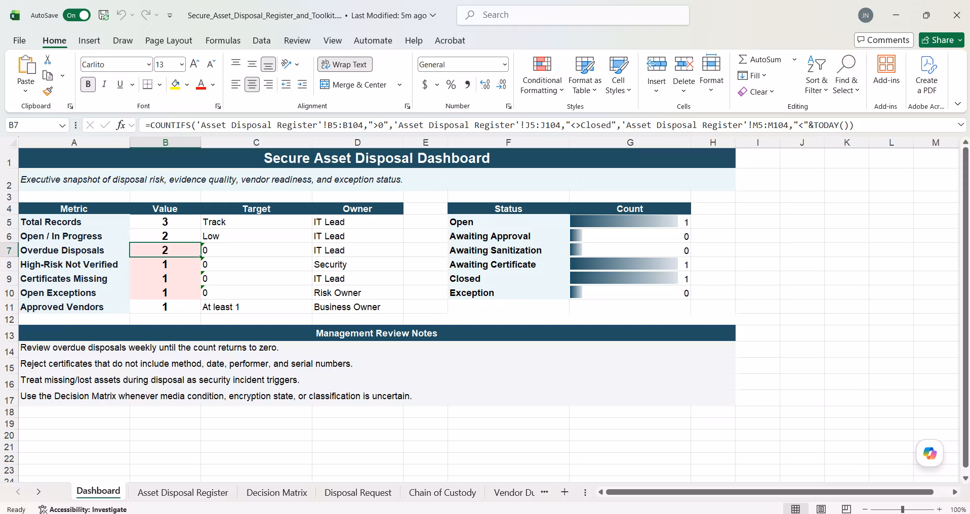Image resolution: width=970 pixels, height=514 pixels.
Task: Open the Find & Select tool
Action: [846, 75]
